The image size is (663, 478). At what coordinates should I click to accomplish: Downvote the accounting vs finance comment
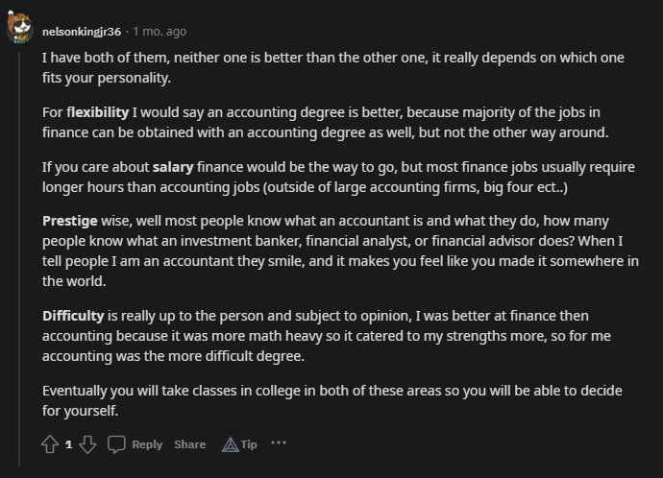pos(87,444)
